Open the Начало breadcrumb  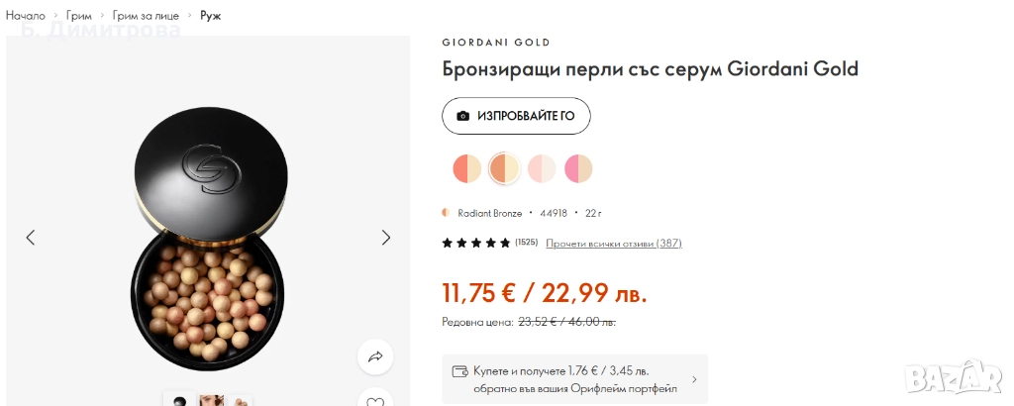(x=26, y=16)
